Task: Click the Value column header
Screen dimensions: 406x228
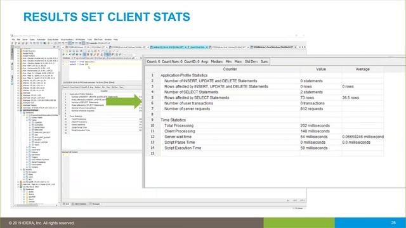Action: [321, 69]
